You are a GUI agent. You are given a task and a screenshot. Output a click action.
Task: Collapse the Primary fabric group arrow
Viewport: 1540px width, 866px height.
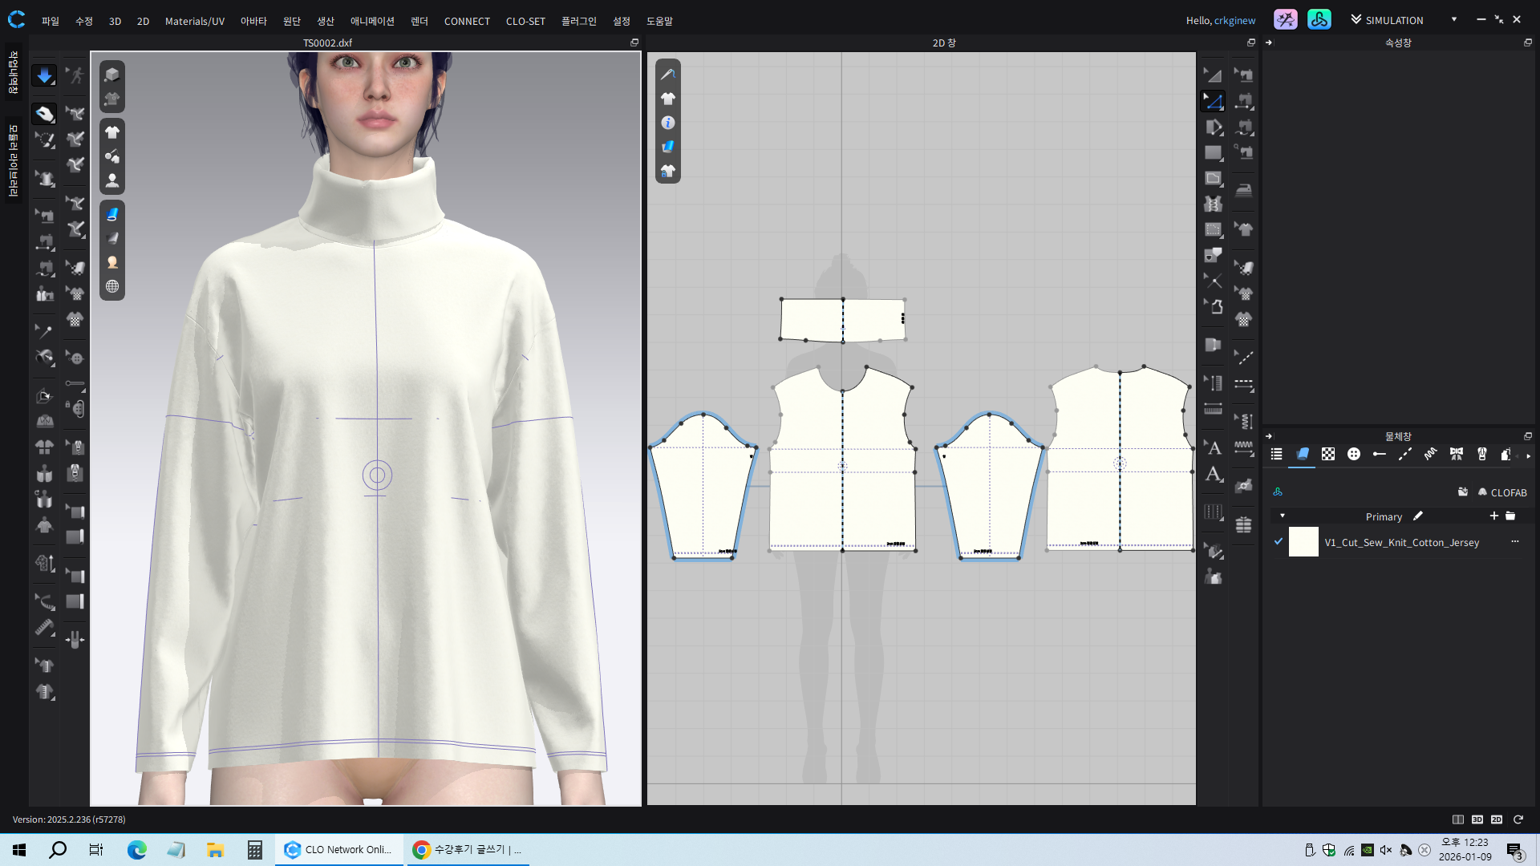point(1283,516)
